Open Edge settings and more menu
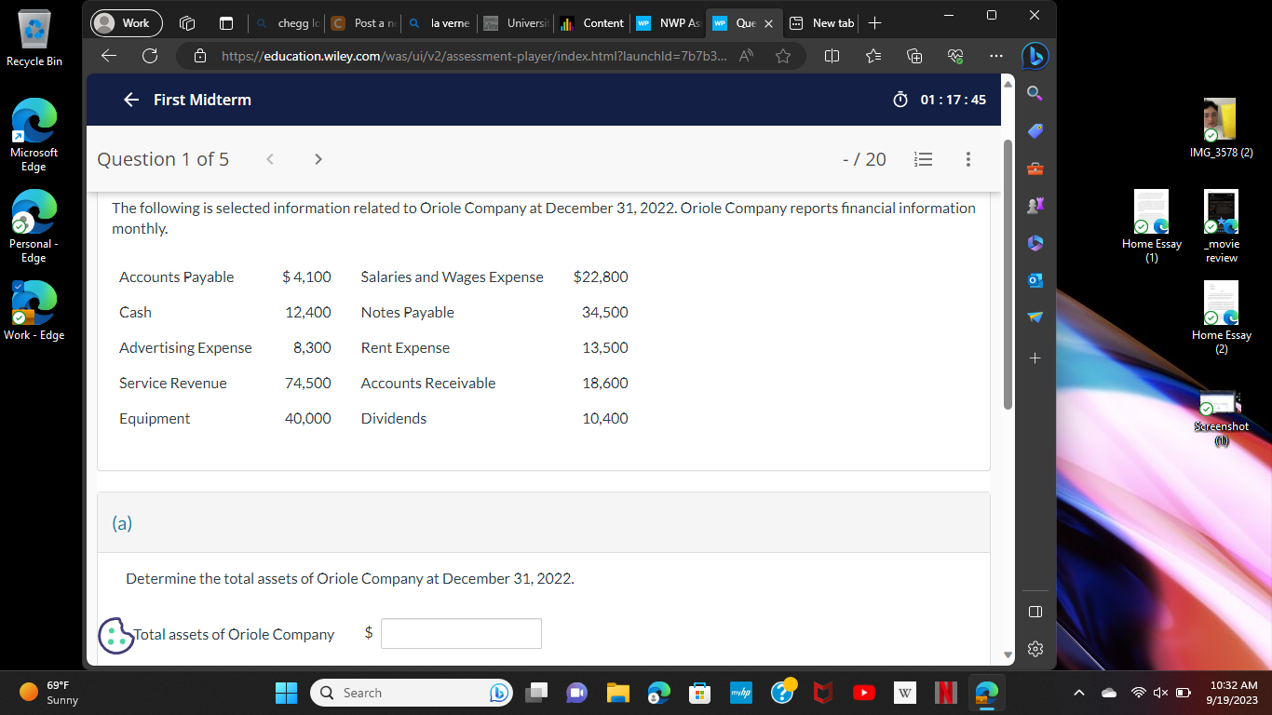The image size is (1272, 715). coord(995,57)
